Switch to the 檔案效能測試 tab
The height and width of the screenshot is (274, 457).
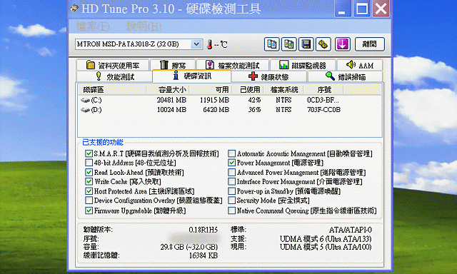tap(233, 65)
